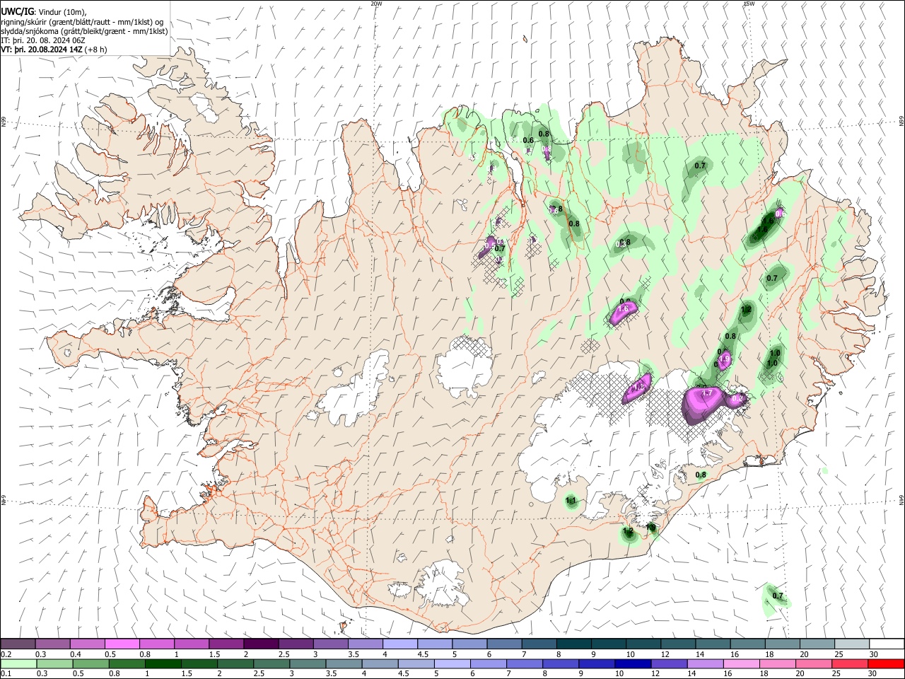This screenshot has width=905, height=679.
Task: Click the 0.7 rain label over the southeast sea
Action: [x=778, y=596]
